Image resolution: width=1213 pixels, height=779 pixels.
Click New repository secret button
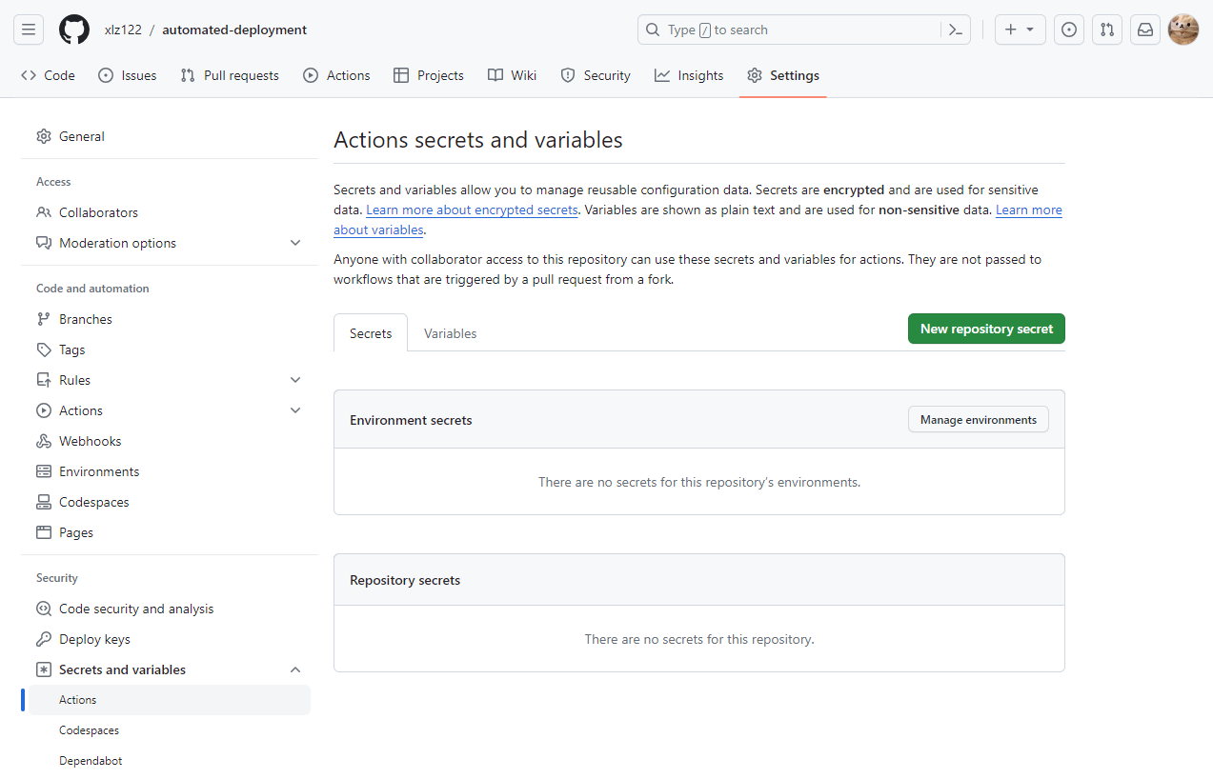point(986,329)
